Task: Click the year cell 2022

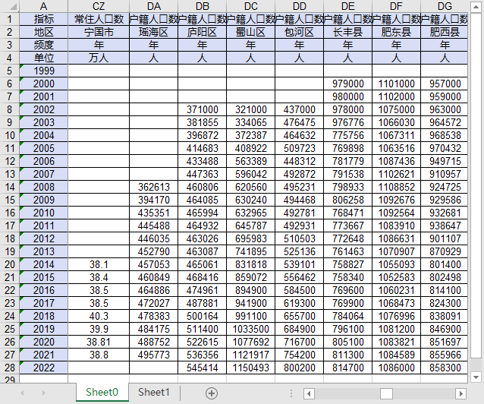Action: [x=43, y=368]
